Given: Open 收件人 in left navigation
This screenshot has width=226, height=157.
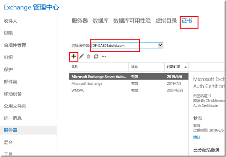Looking at the screenshot, I should coord(10,21).
